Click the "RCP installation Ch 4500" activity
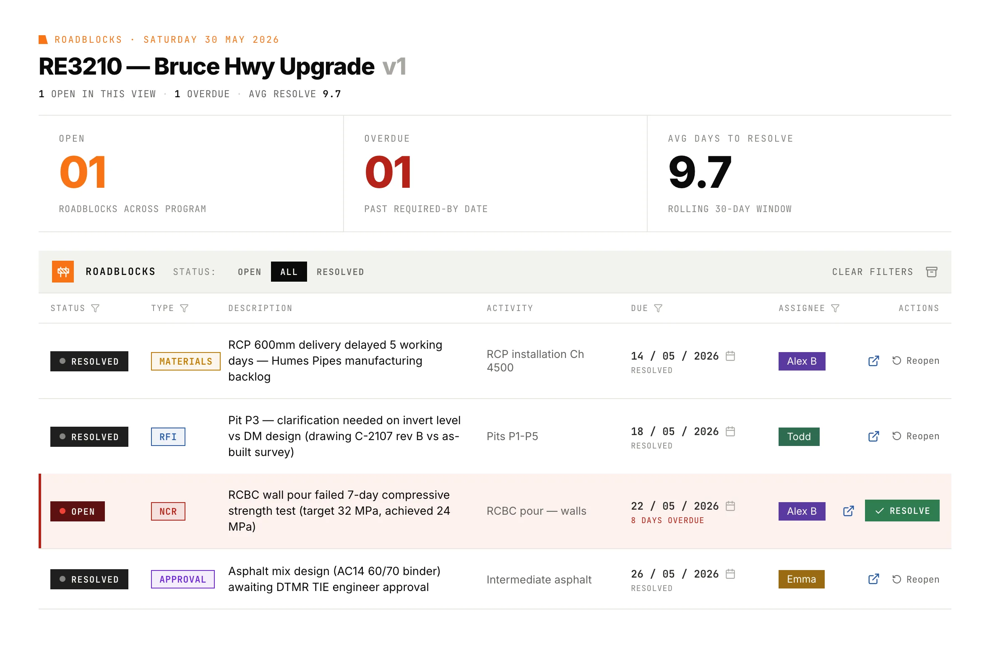Viewport: 990px width, 648px height. [x=535, y=361]
